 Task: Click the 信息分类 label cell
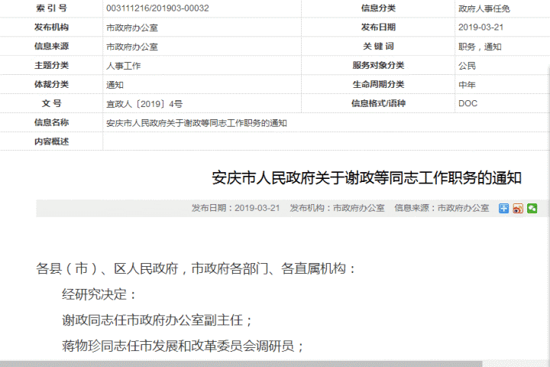pyautogui.click(x=378, y=8)
